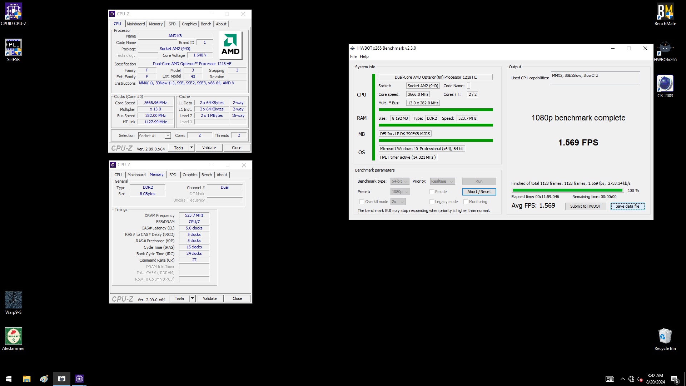Click Close in the CPU-Z Memory window
This screenshot has height=386, width=686.
coord(237,298)
